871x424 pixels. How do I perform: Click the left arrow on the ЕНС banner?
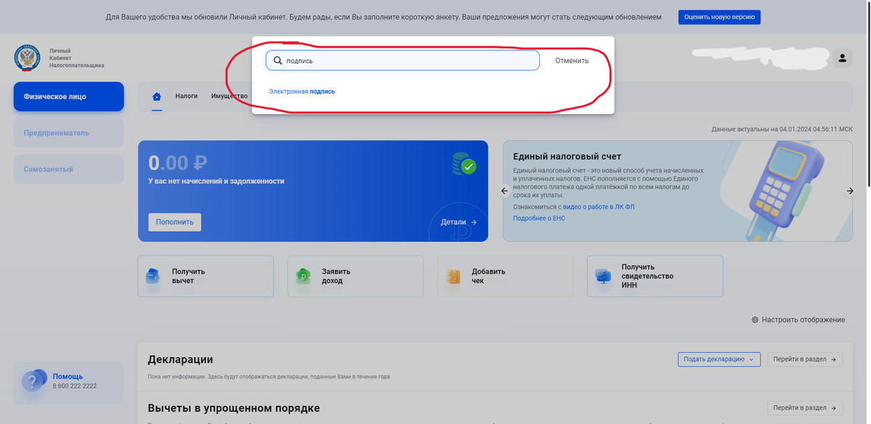pos(504,190)
